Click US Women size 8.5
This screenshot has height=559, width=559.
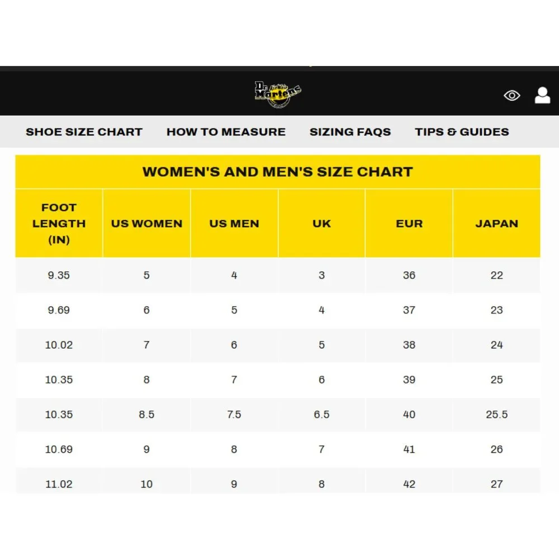(146, 415)
